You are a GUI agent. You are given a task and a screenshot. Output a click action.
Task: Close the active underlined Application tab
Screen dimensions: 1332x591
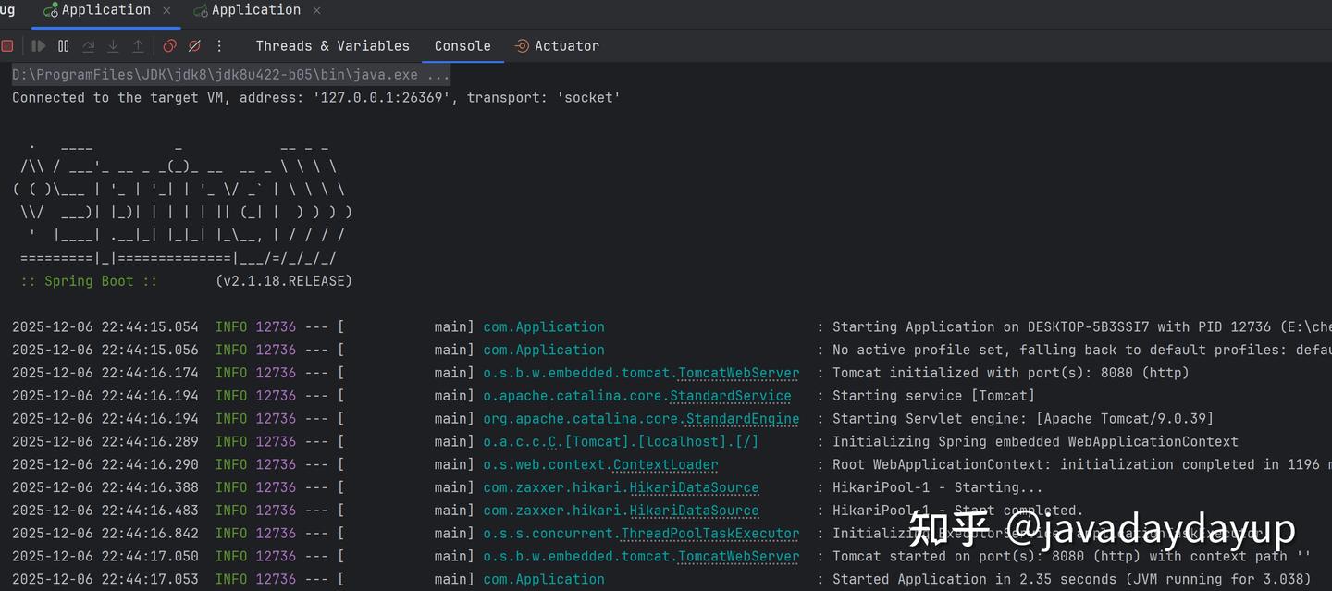[x=166, y=10]
